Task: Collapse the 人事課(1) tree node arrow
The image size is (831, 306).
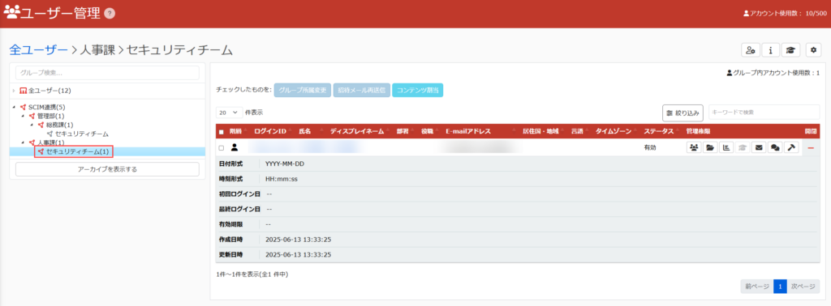Action: (x=23, y=142)
